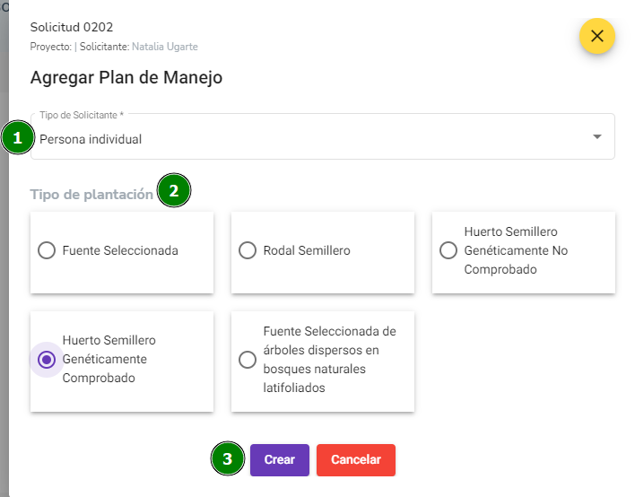Screen dimensions: 635x497
Task: Click the green step 1 marker
Action: [x=17, y=138]
